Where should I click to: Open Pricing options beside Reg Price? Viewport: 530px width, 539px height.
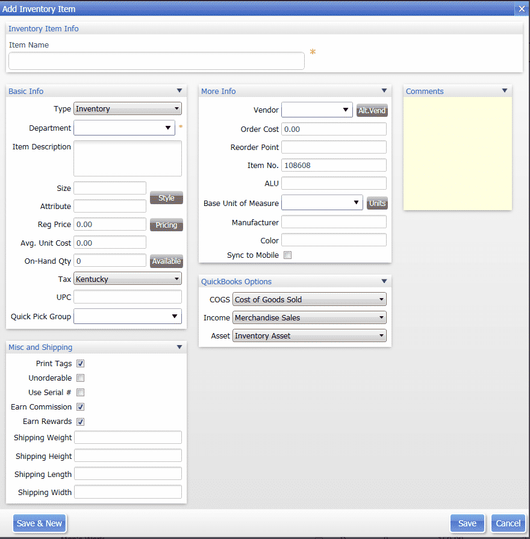point(166,225)
